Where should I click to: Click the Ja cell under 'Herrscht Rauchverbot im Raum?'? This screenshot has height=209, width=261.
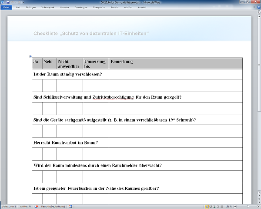click(37, 154)
